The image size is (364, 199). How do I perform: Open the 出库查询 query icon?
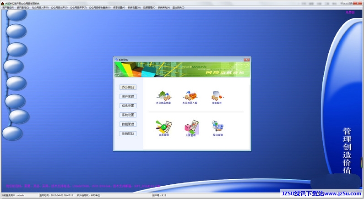[163, 128]
